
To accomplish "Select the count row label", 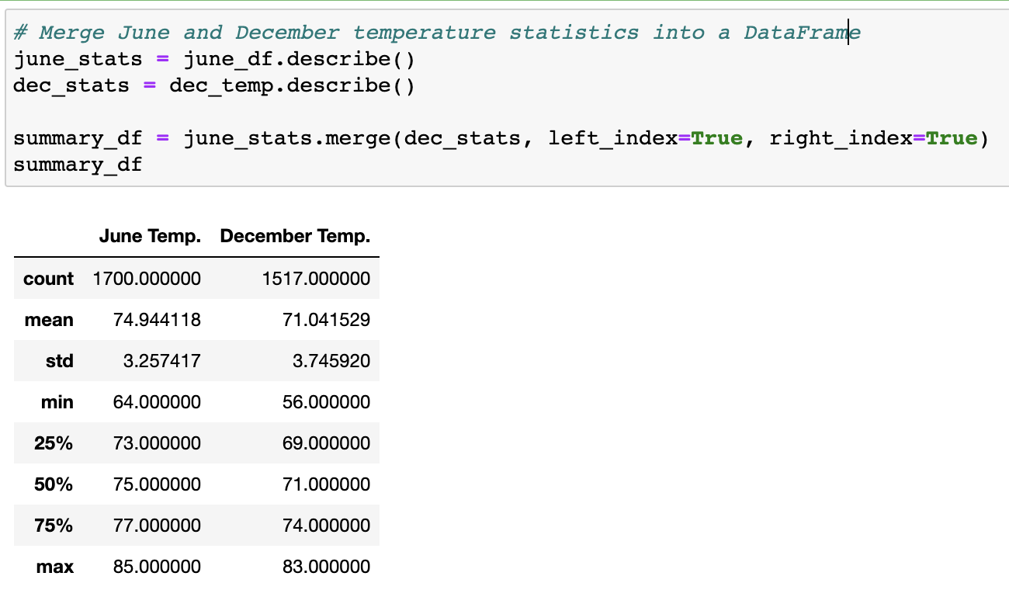I will (x=50, y=278).
